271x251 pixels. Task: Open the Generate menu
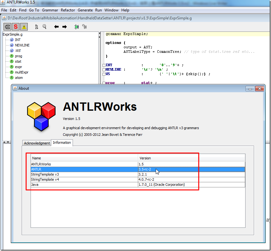click(85, 10)
